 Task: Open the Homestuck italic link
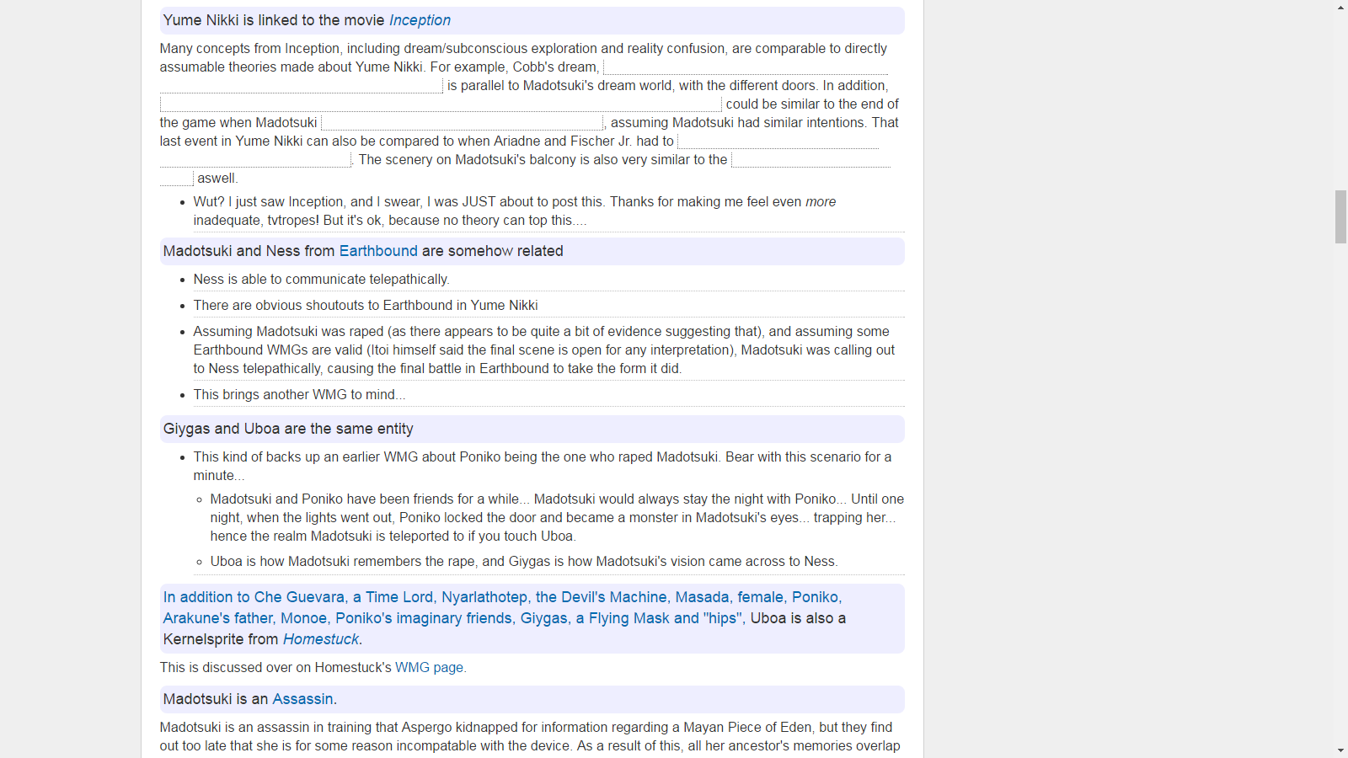(x=321, y=639)
